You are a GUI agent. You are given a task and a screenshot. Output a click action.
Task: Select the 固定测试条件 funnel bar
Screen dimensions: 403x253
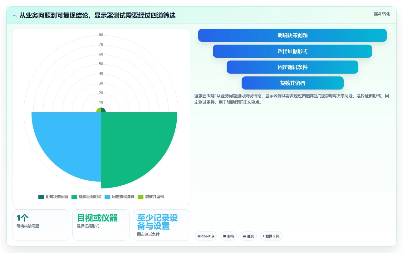coord(292,67)
